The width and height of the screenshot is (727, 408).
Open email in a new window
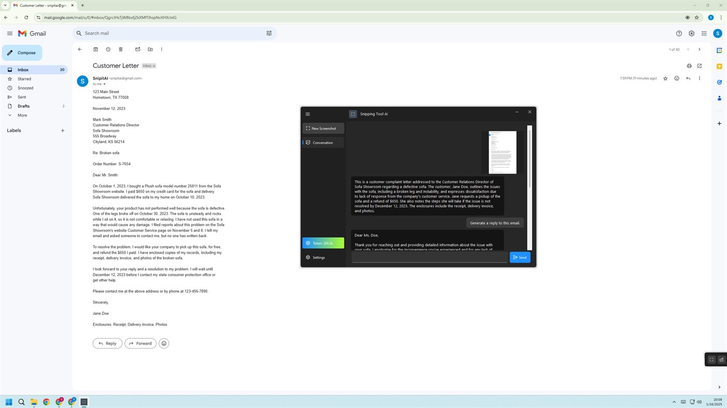[x=699, y=66]
